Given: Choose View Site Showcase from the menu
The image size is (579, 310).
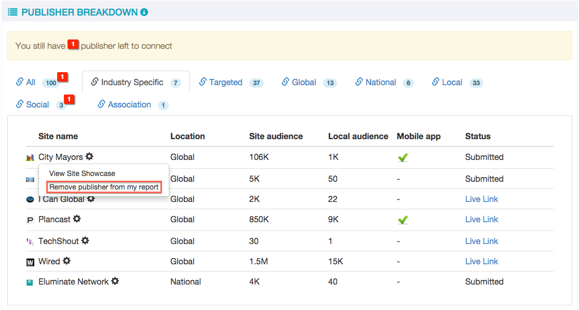Looking at the screenshot, I should click(x=82, y=173).
